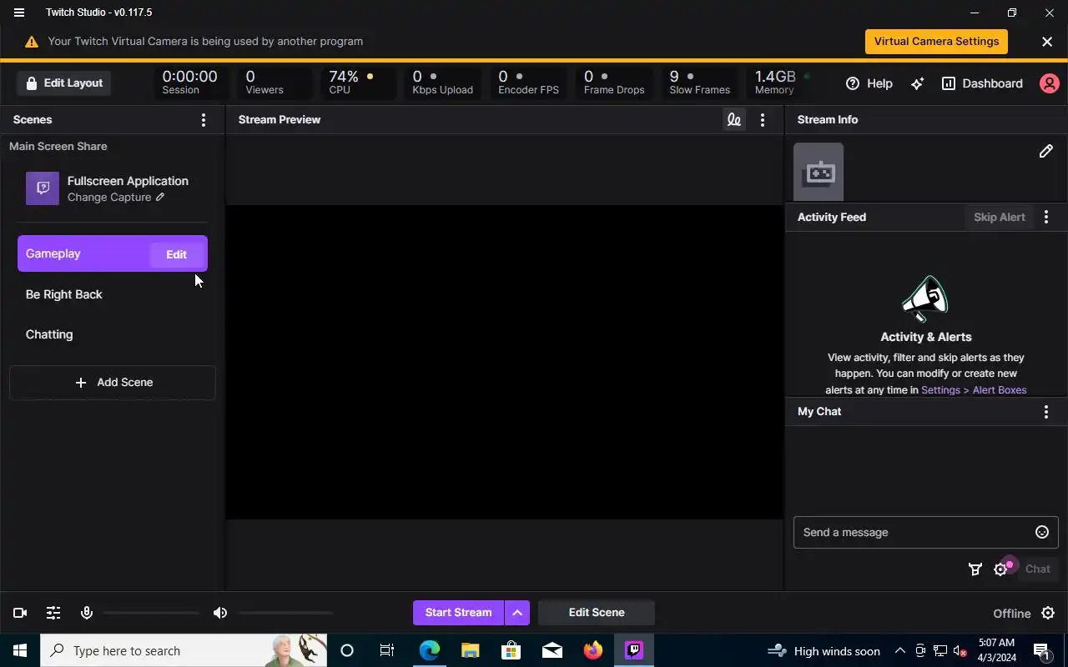Open the Settings > Alert Boxes link
This screenshot has height=667, width=1068.
974,390
